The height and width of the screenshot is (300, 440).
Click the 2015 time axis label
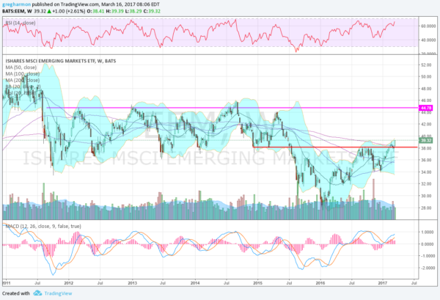(257, 283)
